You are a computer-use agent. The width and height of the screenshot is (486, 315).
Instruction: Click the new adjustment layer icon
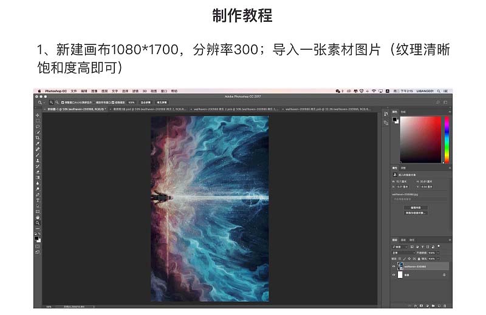pyautogui.click(x=428, y=306)
